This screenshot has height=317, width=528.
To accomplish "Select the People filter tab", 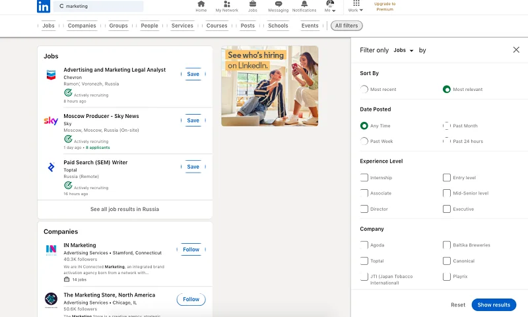I will 150,26.
